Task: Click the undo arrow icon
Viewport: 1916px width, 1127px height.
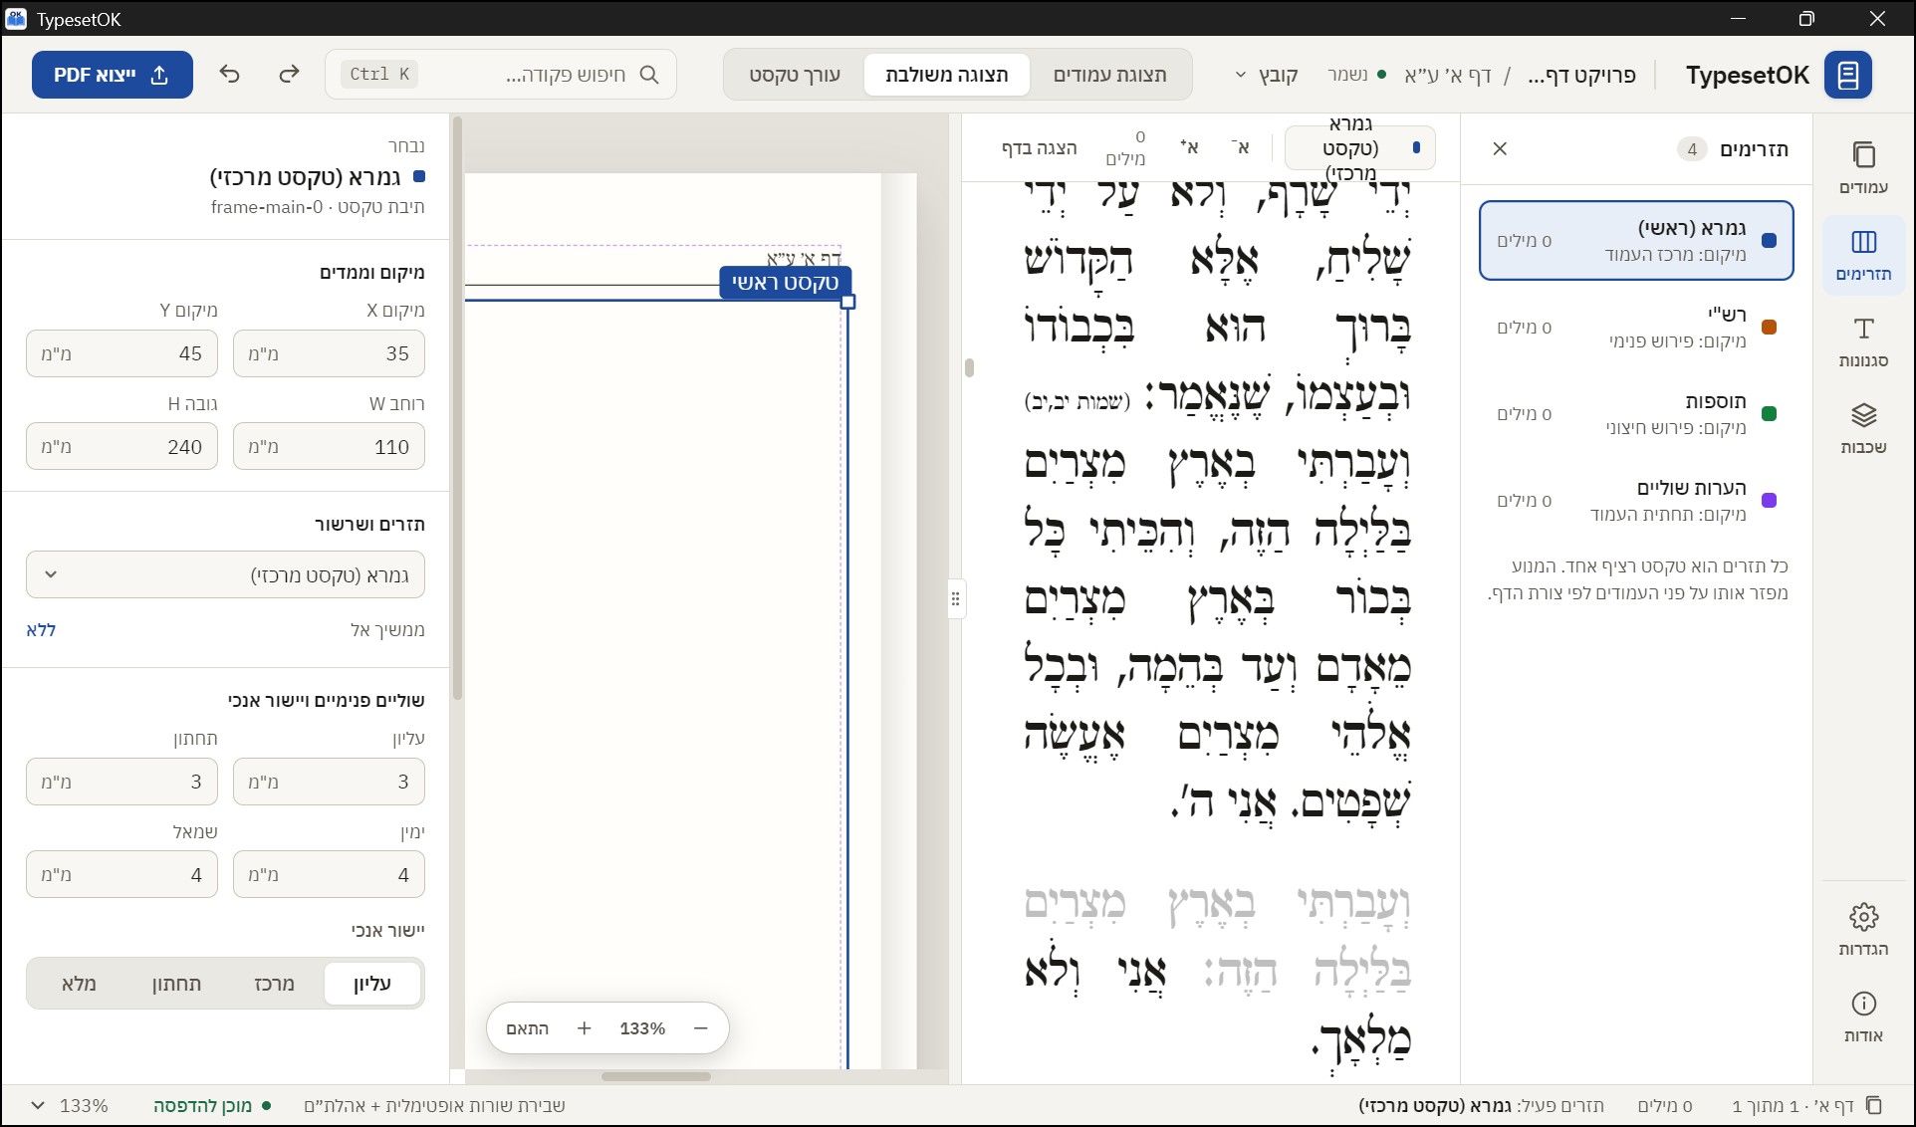Action: coord(230,75)
